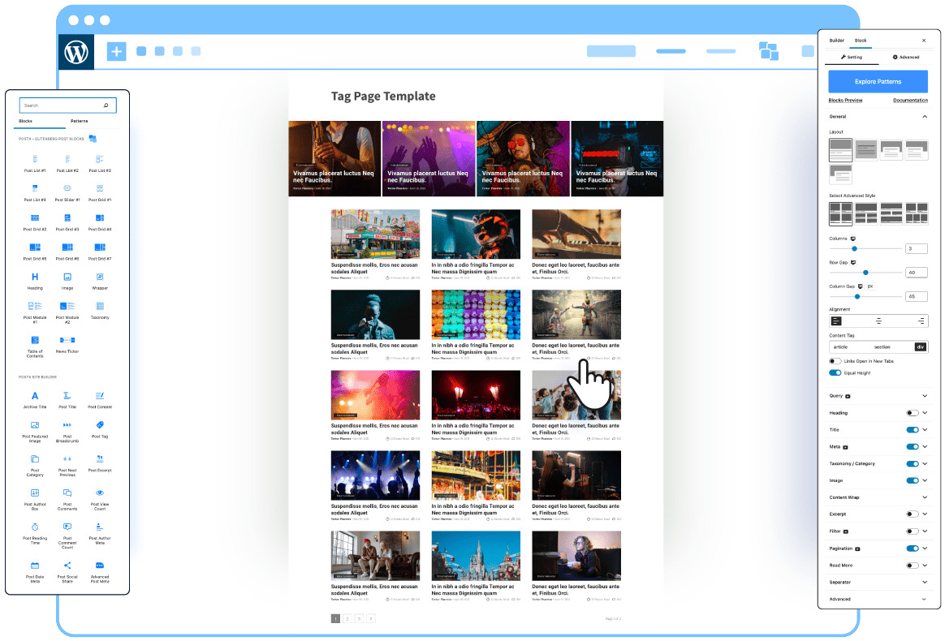Select left alignment icon in Alignment
Screen dimensions: 945x641
point(836,321)
